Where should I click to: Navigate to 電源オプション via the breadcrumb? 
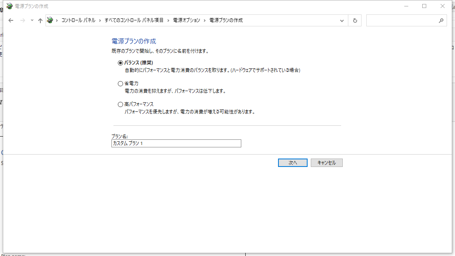(187, 20)
